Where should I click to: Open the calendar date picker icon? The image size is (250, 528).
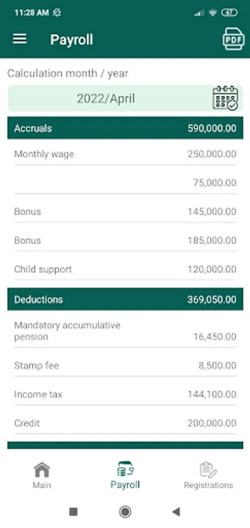[x=225, y=98]
